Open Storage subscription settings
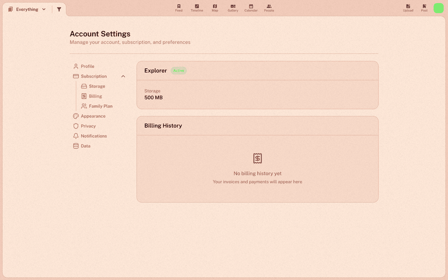 pyautogui.click(x=97, y=86)
